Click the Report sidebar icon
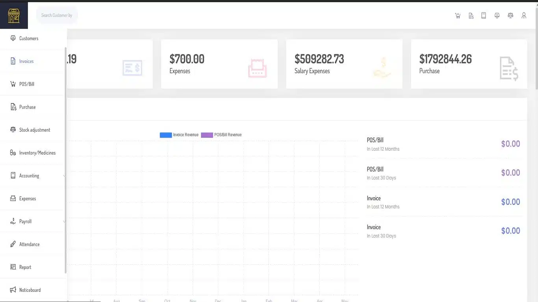The height and width of the screenshot is (302, 538). point(13,267)
